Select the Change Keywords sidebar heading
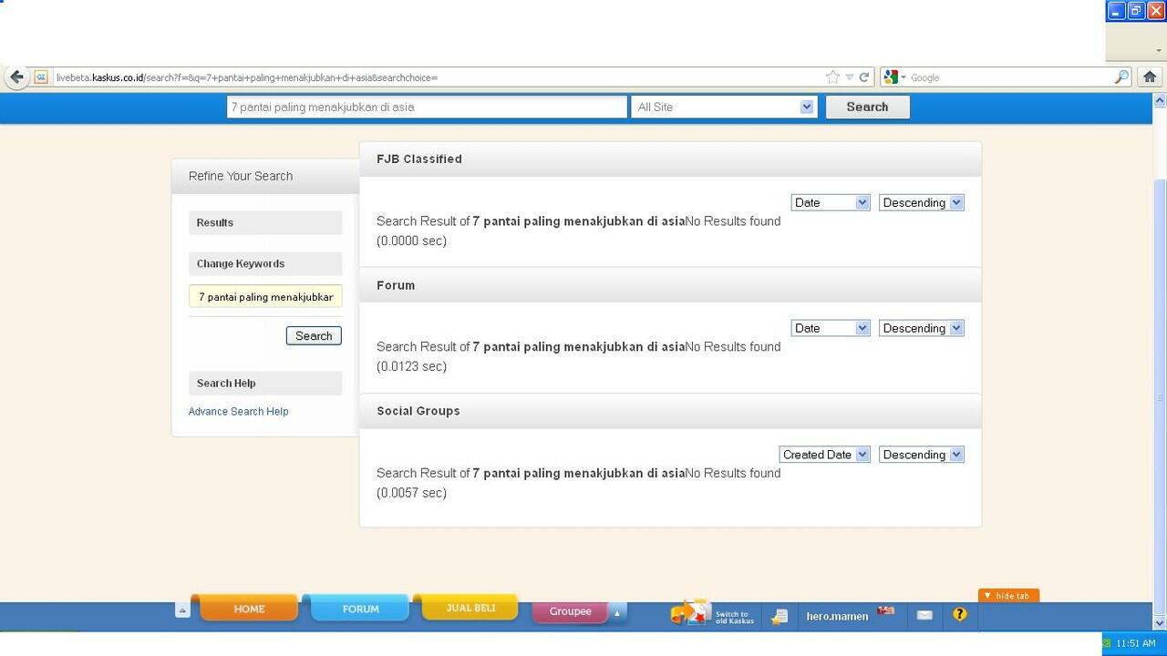Viewport: 1167px width, 656px height. point(265,263)
